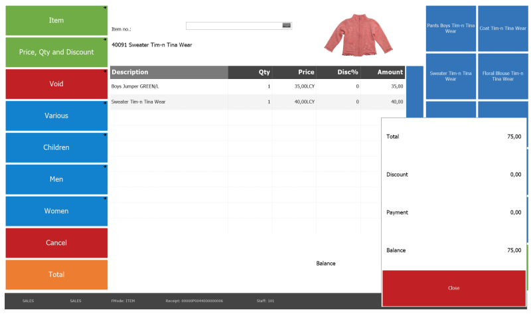Click the arrow icon on the Void button
Screen dimensions: 531x314
tap(105, 72)
